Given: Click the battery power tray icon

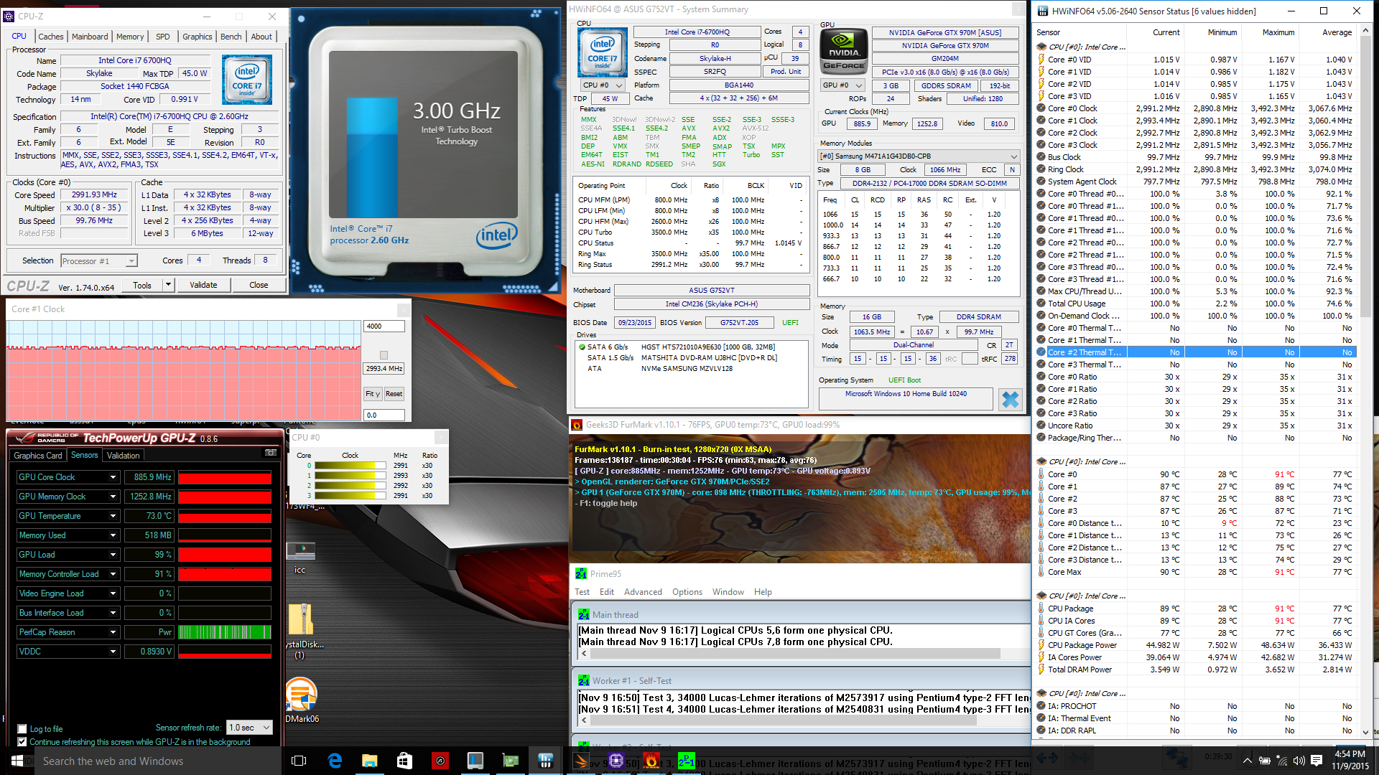Looking at the screenshot, I should coord(1264,761).
